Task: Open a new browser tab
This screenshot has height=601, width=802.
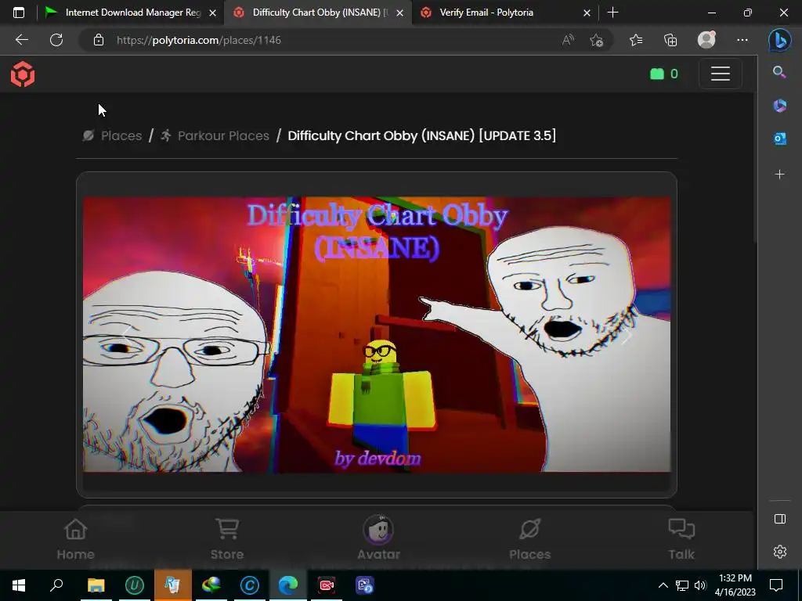Action: click(612, 13)
